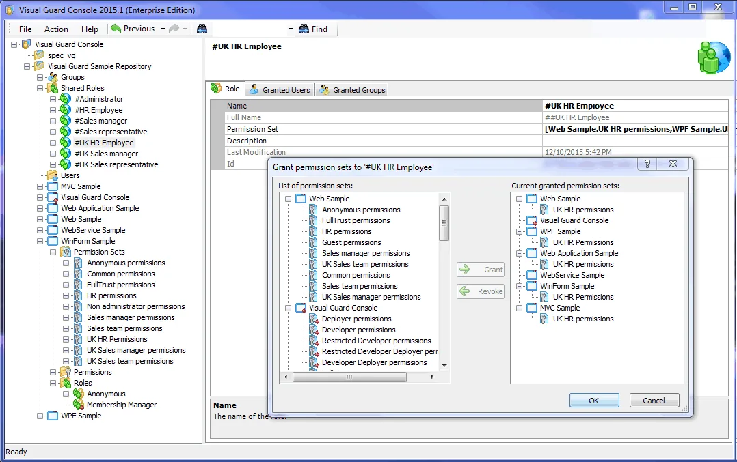Click the Membership Manager role icon
This screenshot has width=737, height=462.
pos(79,405)
